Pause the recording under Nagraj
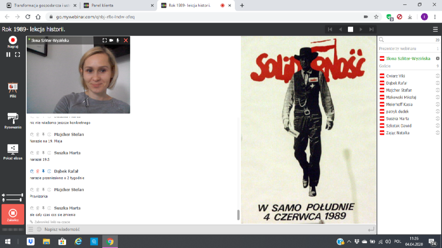 coord(8,55)
